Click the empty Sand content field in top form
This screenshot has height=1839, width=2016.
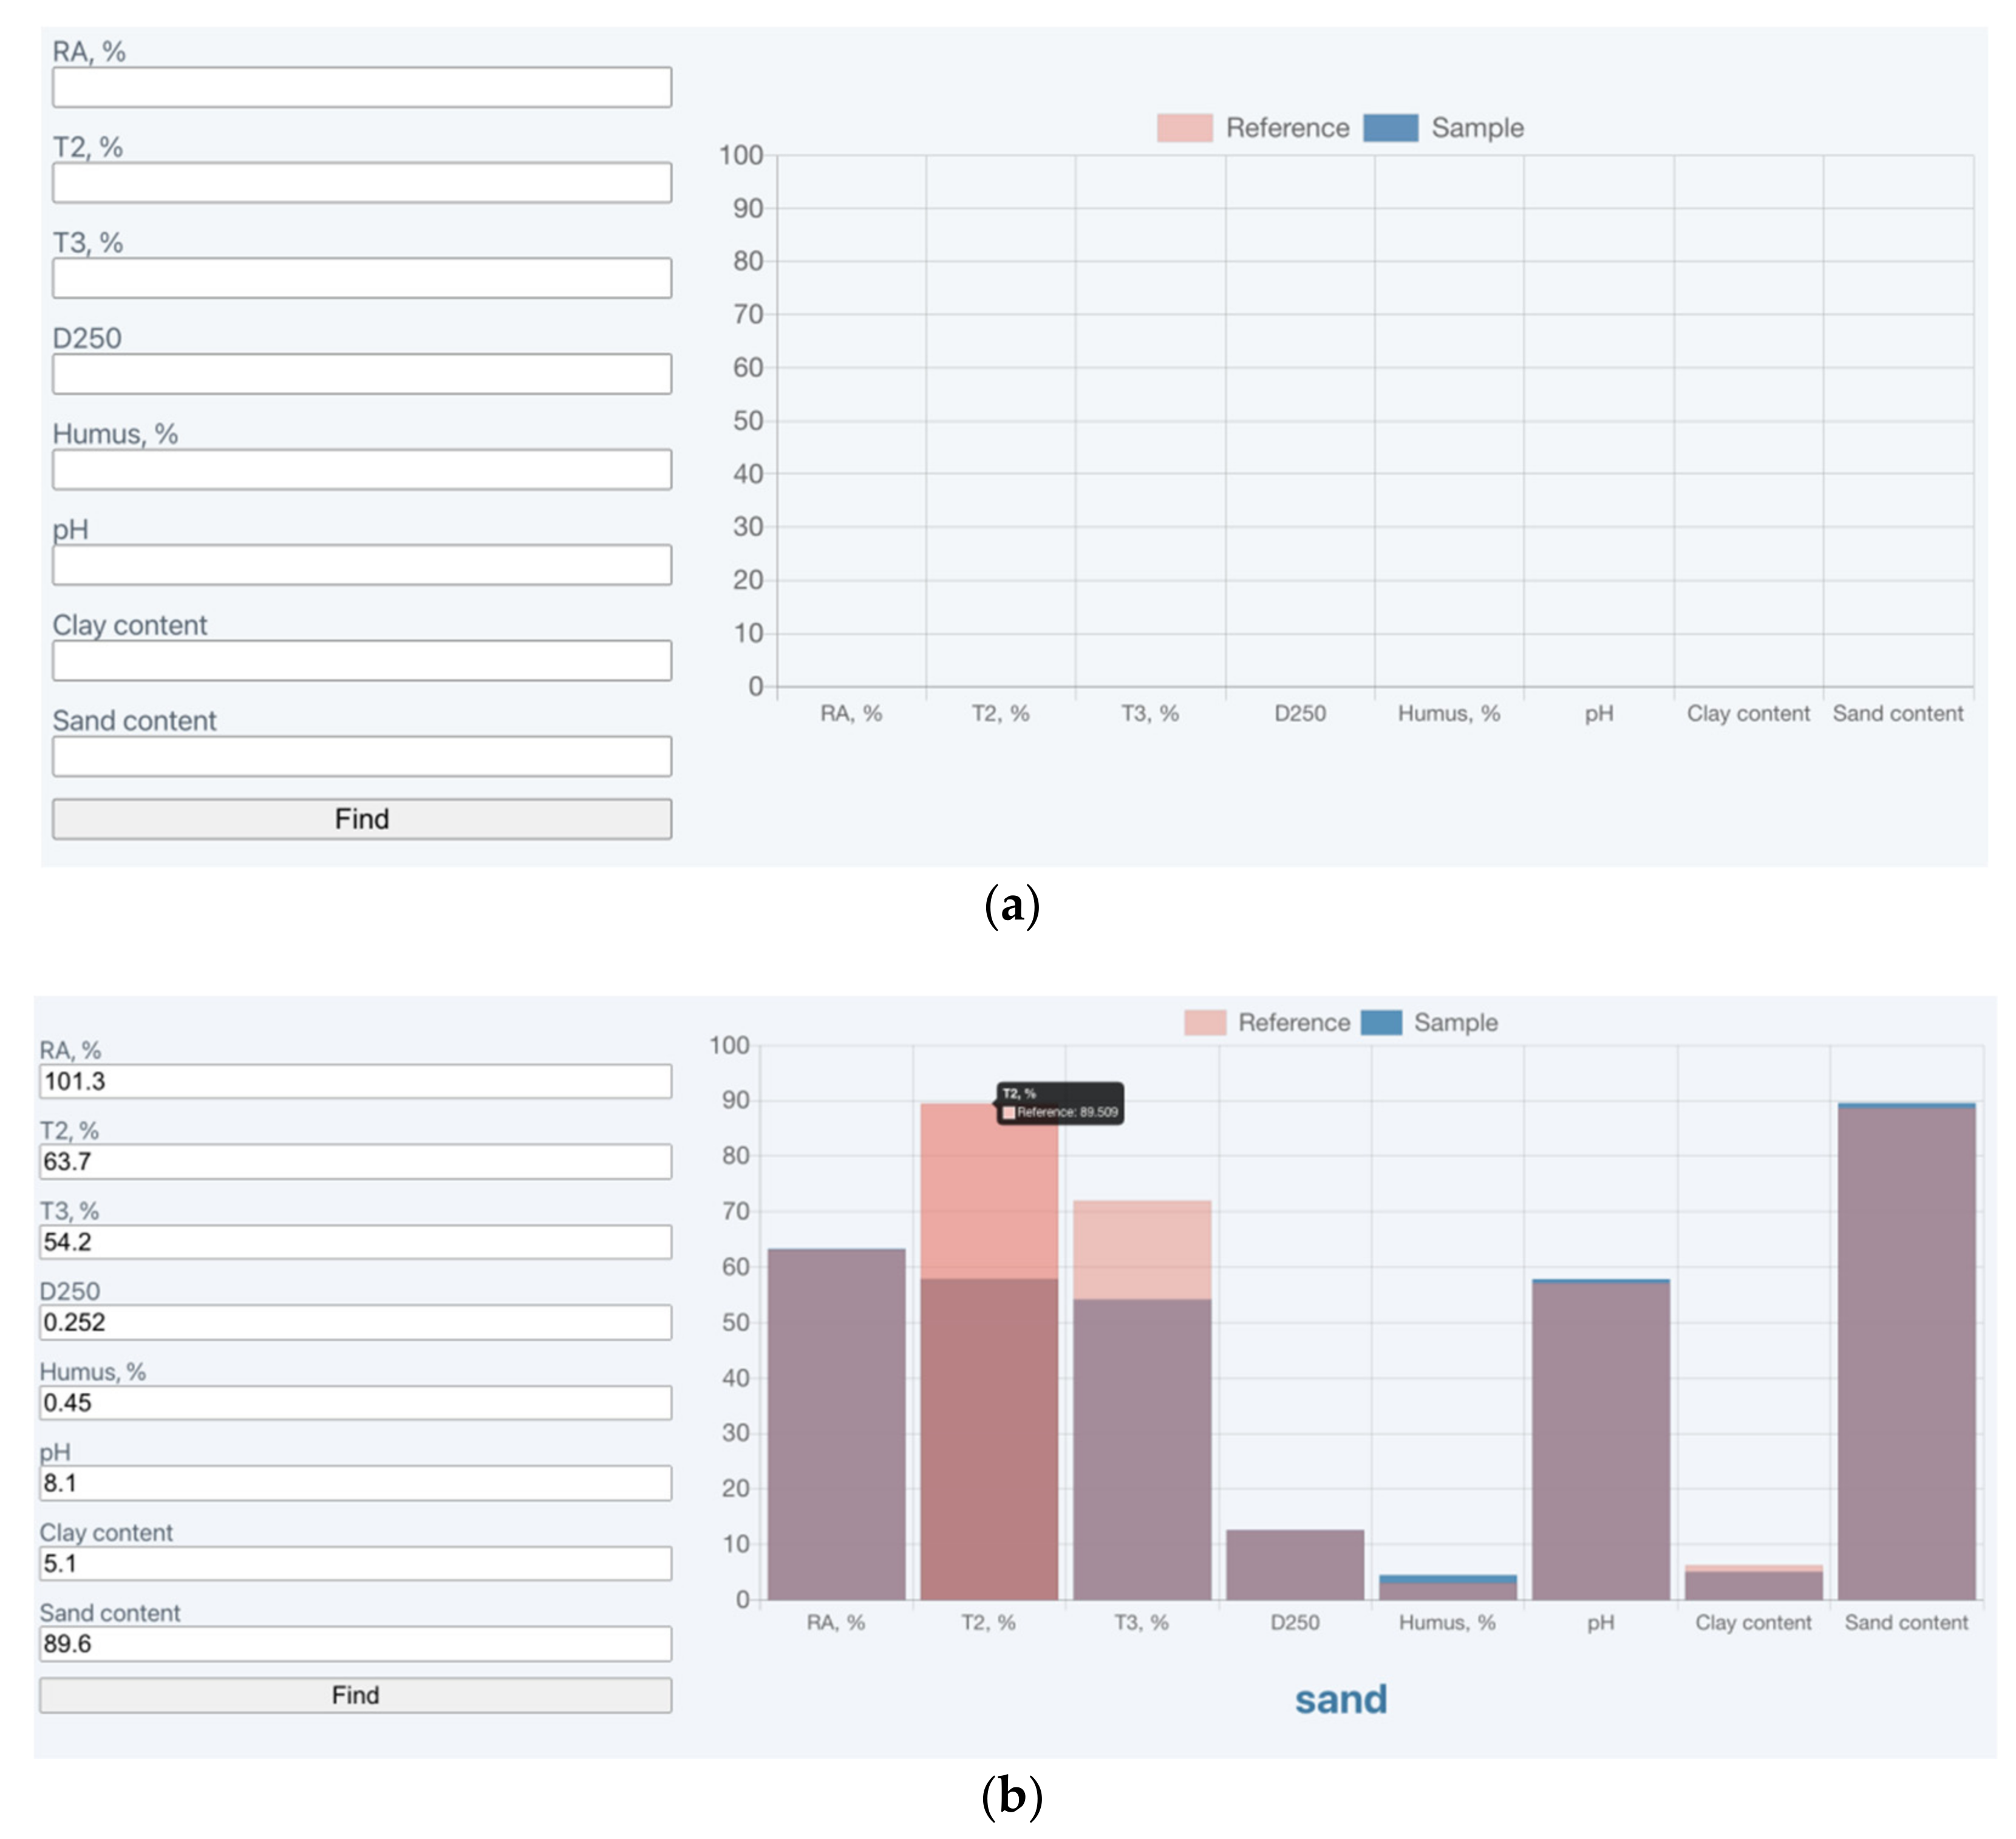(362, 757)
